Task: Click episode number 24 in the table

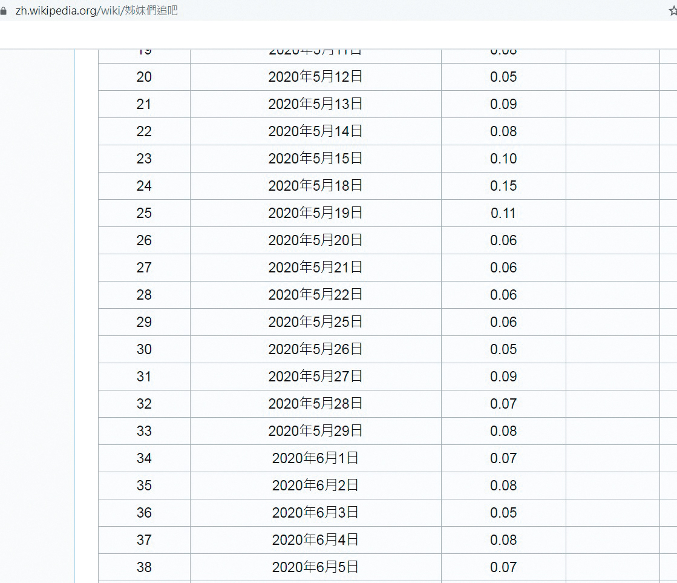Action: click(144, 186)
